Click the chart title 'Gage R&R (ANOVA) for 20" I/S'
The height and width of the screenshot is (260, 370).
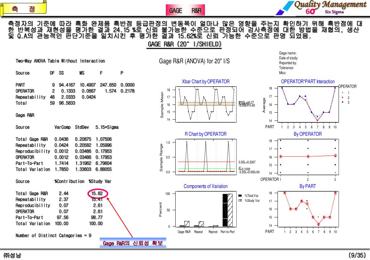(x=194, y=61)
